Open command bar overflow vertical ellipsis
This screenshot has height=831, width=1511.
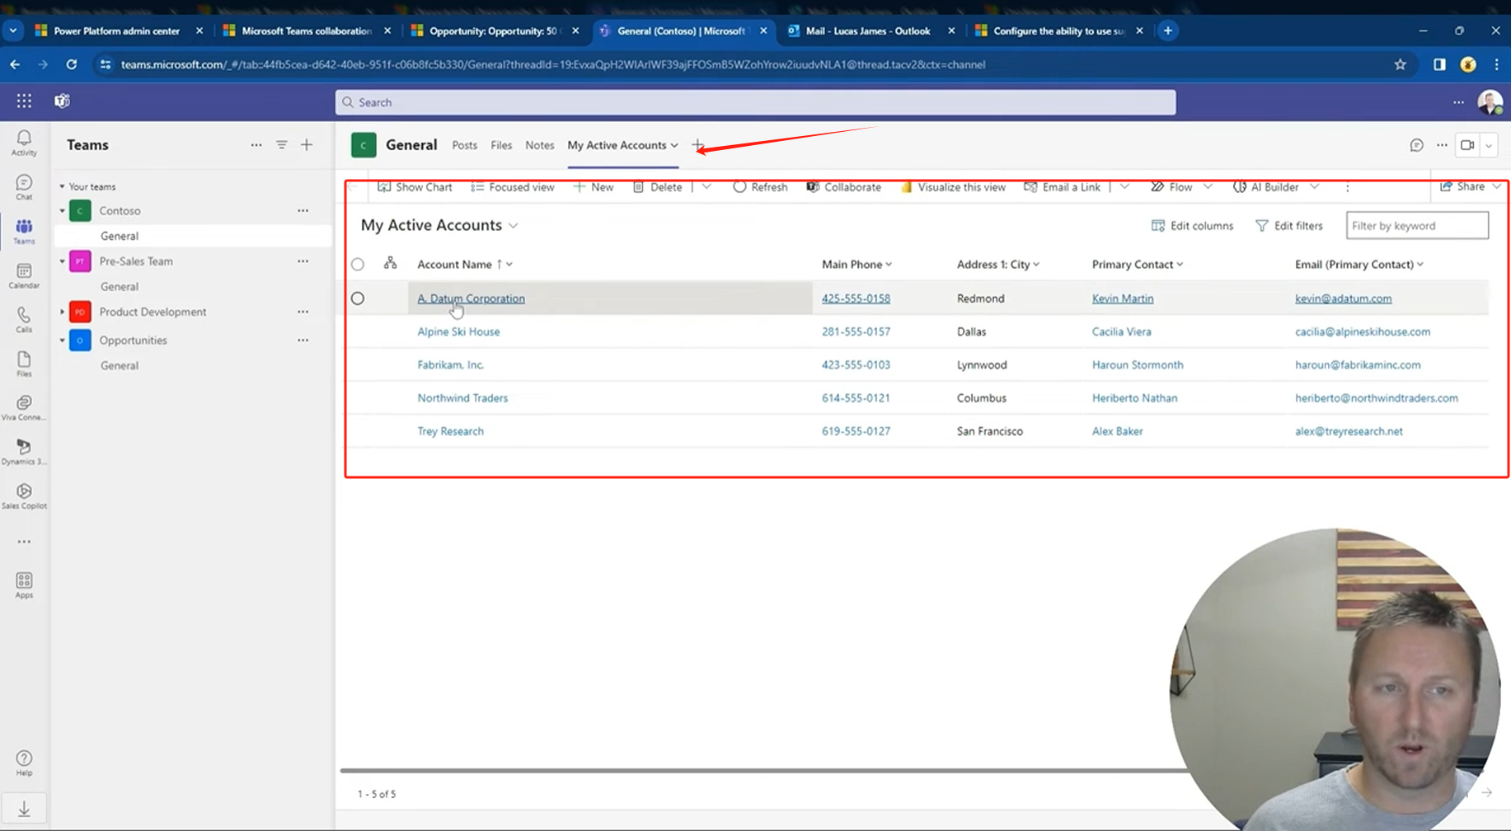pos(1348,187)
